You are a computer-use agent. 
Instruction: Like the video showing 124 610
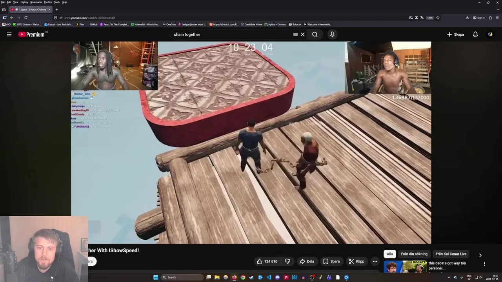tap(267, 261)
